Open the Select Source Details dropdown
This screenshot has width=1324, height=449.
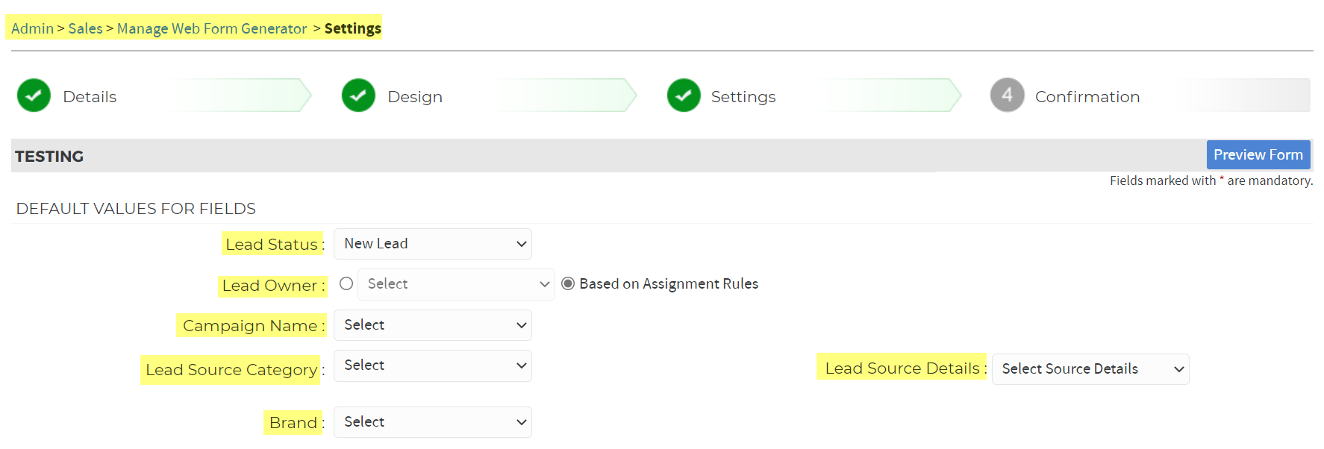click(1090, 369)
